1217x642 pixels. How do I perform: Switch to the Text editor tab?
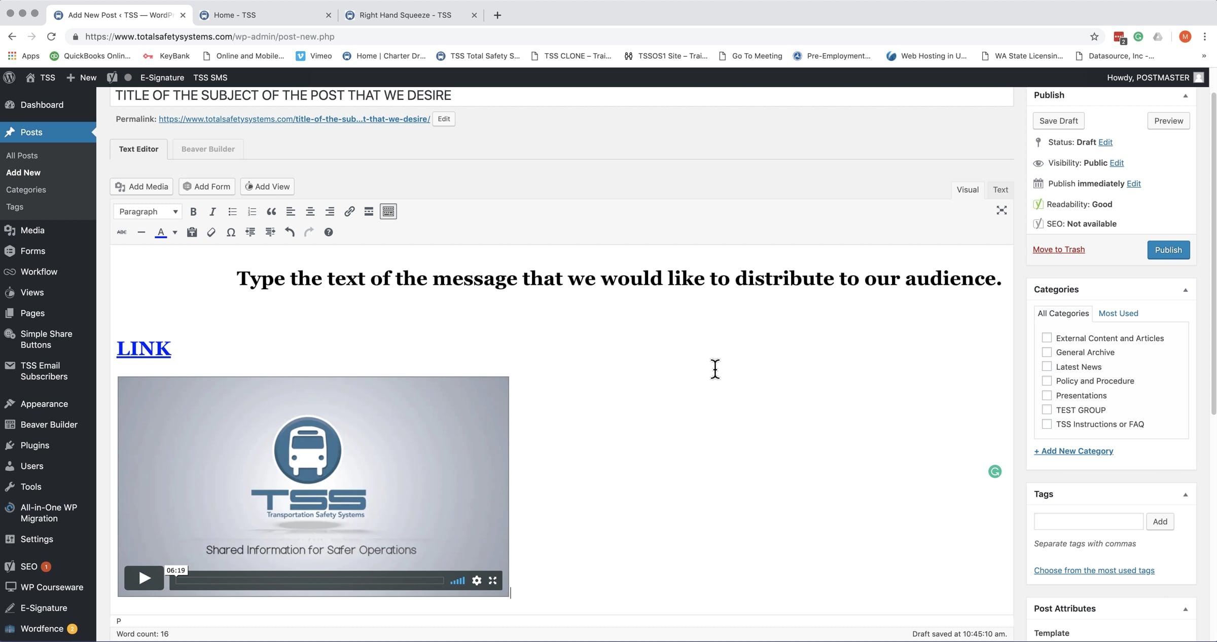1000,190
